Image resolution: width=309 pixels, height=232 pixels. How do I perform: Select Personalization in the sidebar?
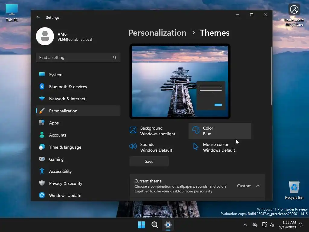coord(78,111)
